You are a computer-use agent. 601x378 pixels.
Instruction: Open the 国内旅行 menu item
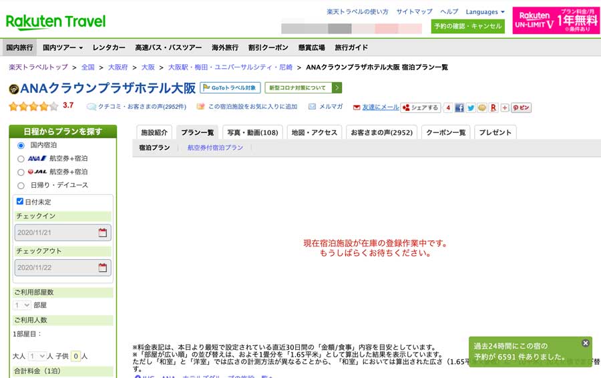(19, 47)
